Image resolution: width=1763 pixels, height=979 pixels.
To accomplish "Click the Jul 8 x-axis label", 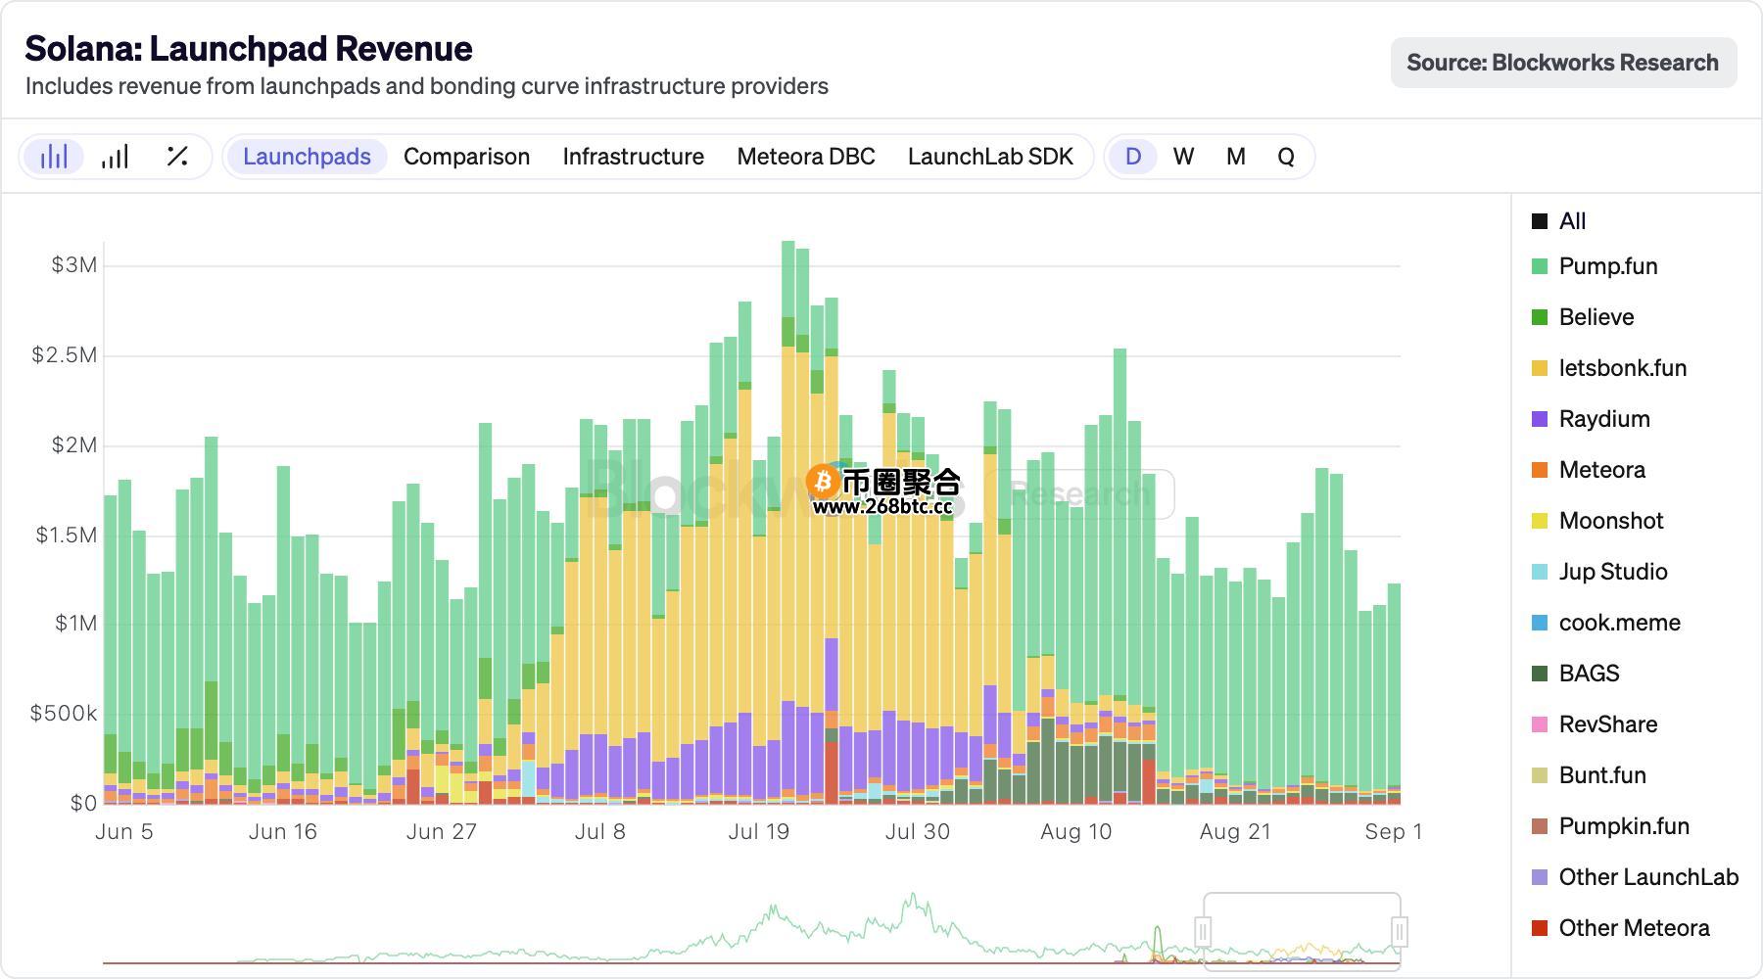I will (x=599, y=832).
